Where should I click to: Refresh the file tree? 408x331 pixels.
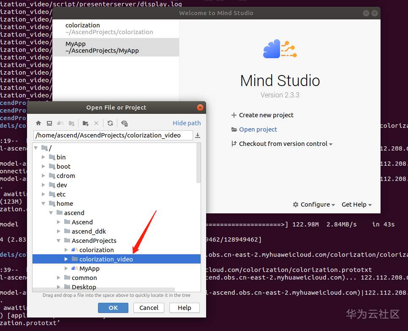[110, 123]
